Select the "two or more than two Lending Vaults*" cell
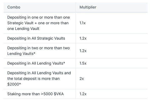 pos(39,51)
